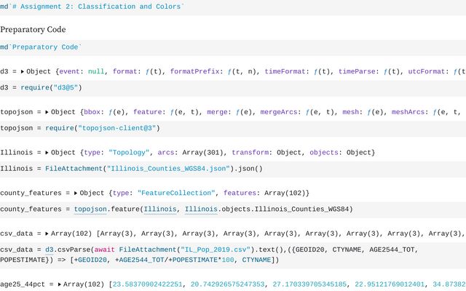Click the underlined topojson reference in county_features cell
The width and height of the screenshot is (466, 291).
[90, 210]
